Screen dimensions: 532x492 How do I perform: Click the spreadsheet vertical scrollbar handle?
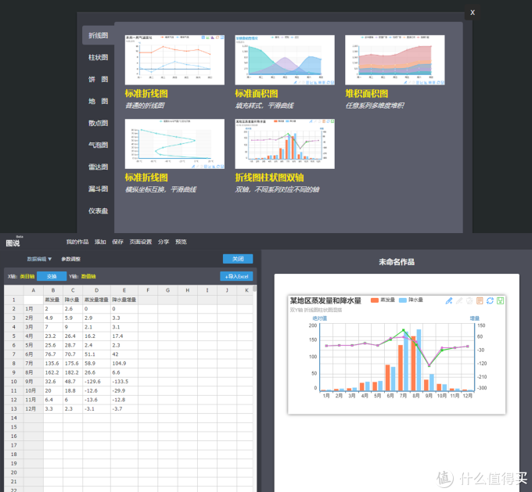coord(254,289)
